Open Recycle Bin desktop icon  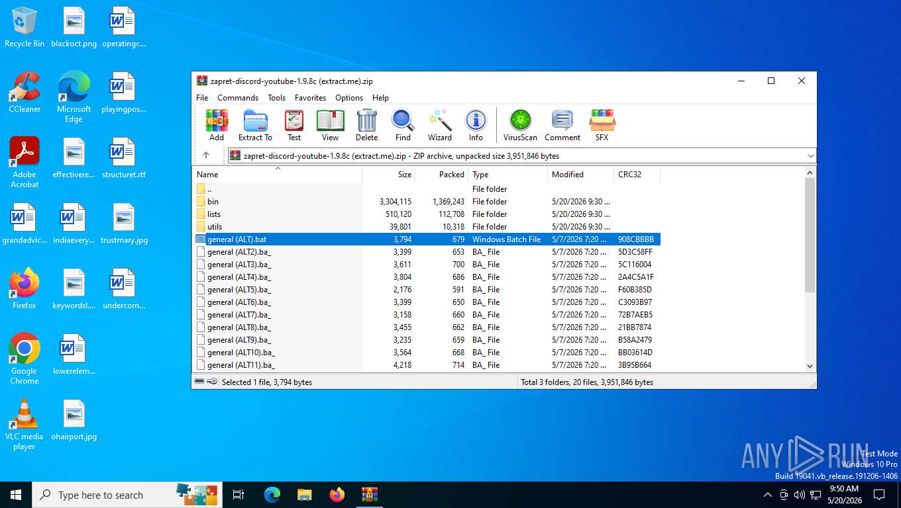click(25, 27)
